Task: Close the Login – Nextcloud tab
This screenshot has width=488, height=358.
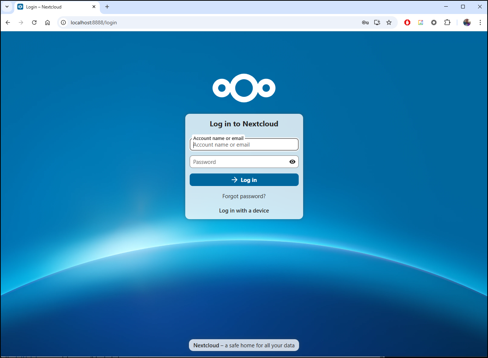Action: [x=94, y=7]
